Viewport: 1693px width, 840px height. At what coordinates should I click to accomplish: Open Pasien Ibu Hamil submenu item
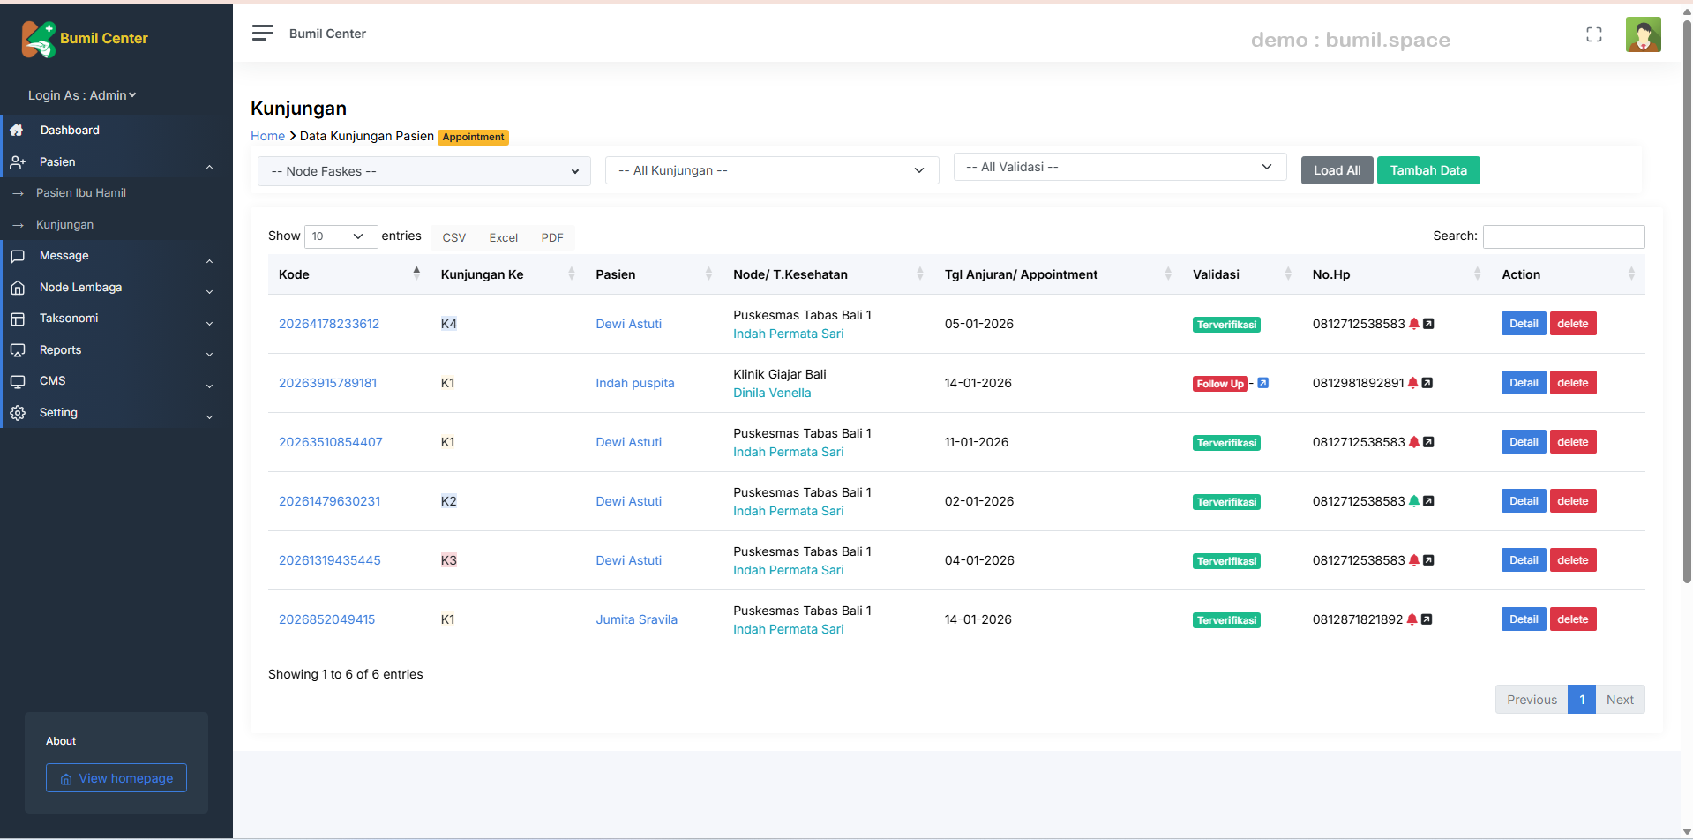click(x=80, y=193)
